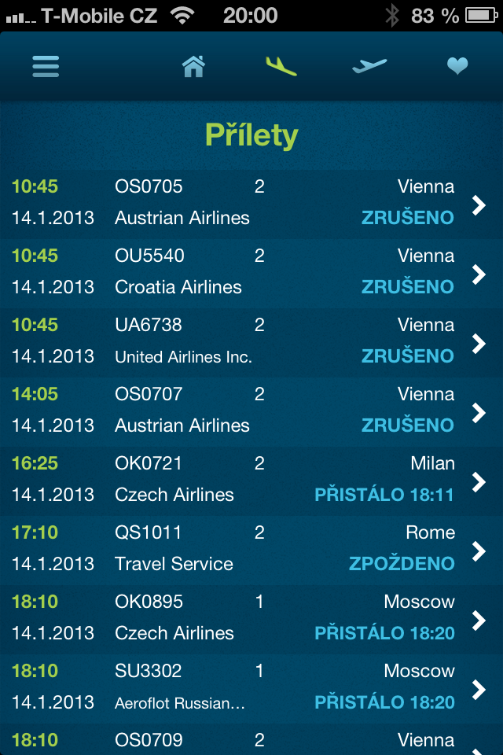
Task: Open the hamburger menu
Action: coord(46,66)
